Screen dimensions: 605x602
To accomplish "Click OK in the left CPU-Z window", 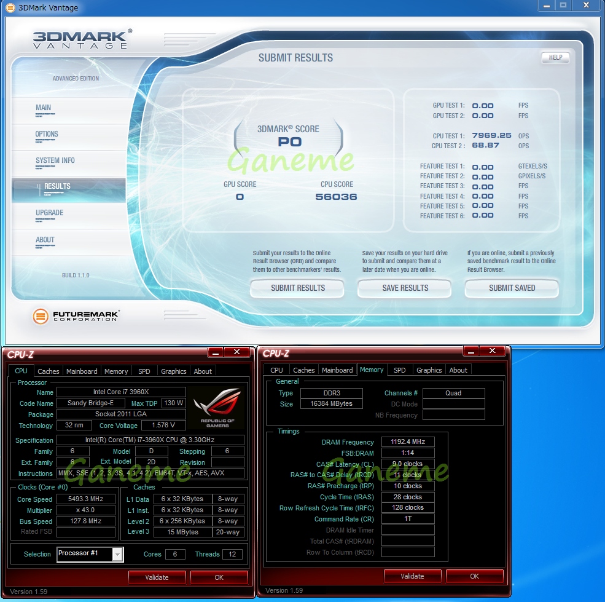I will tap(219, 577).
